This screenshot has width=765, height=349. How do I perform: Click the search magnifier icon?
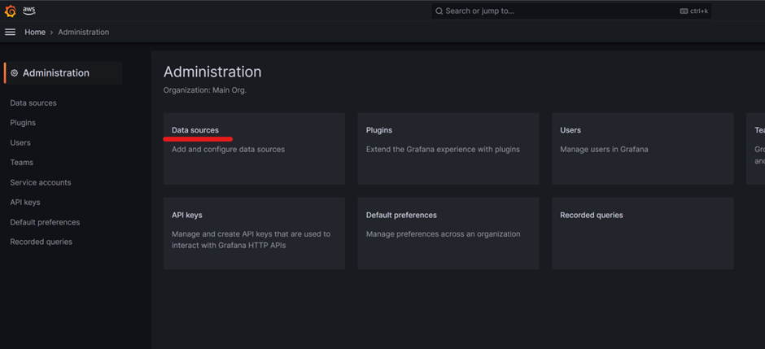click(439, 11)
